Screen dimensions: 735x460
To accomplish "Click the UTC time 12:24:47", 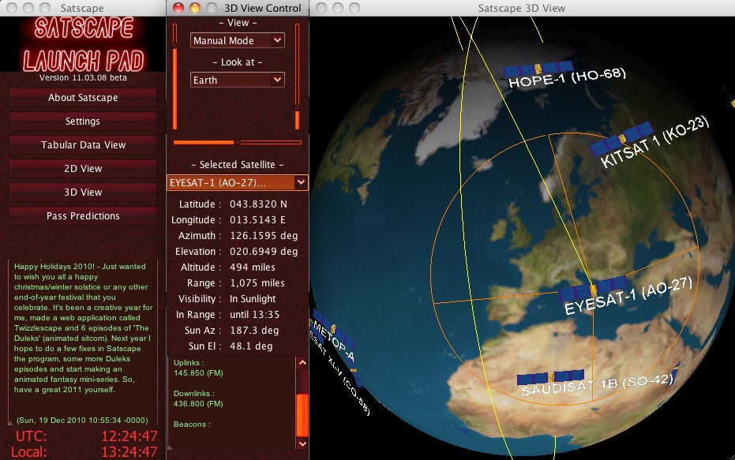I will [x=129, y=436].
